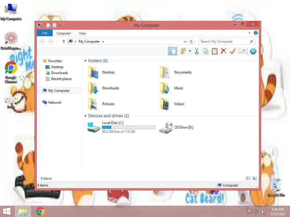Launch Chrome from the taskbar
The width and height of the screenshot is (290, 217).
tap(40, 211)
